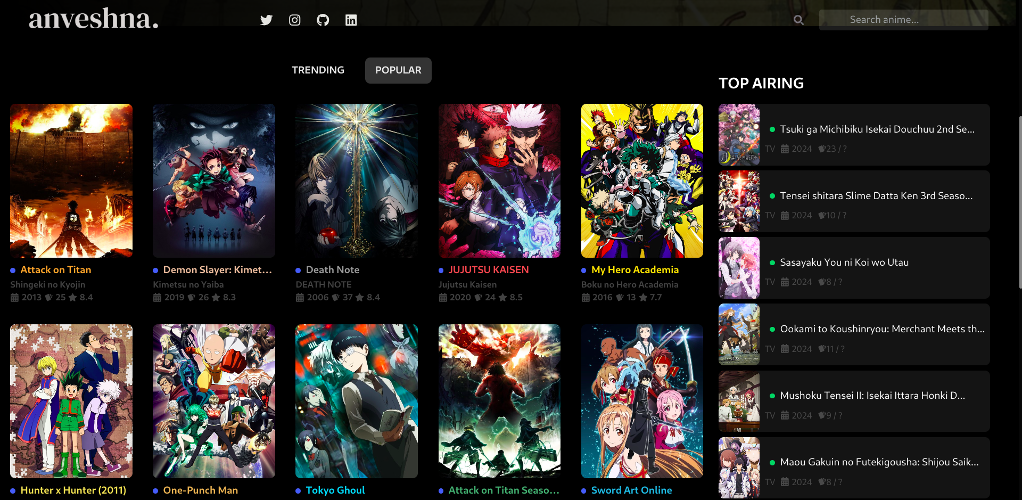Open the LinkedIn icon link
The height and width of the screenshot is (500, 1022).
351,20
